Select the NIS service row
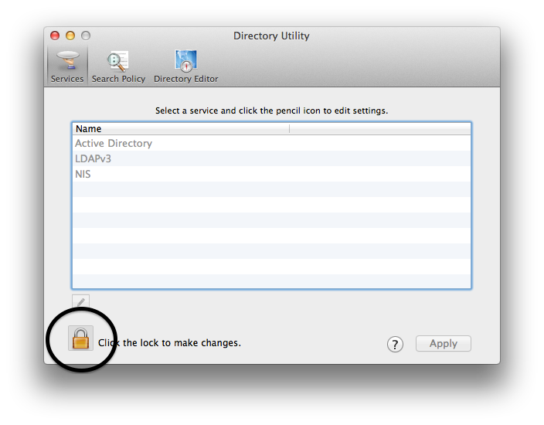The width and height of the screenshot is (544, 425). click(83, 175)
